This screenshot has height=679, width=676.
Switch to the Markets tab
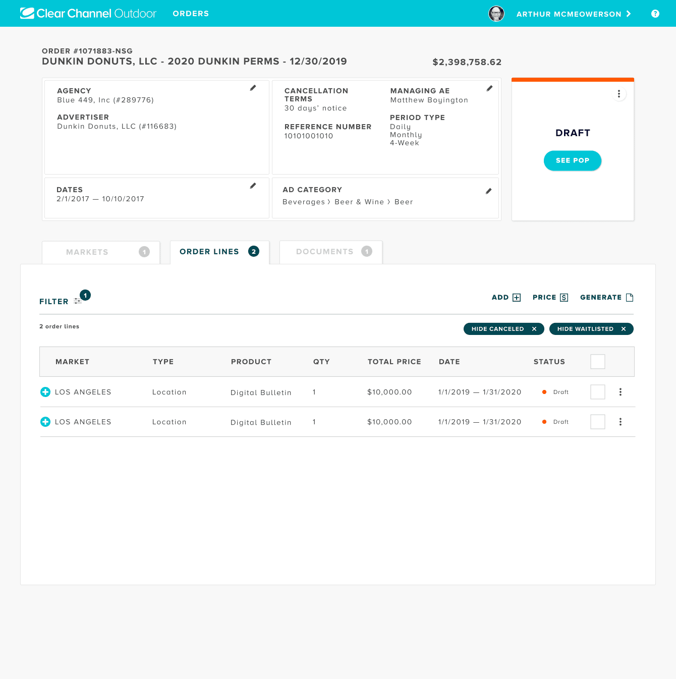101,252
